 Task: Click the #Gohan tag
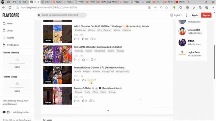pyautogui.click(x=96, y=72)
